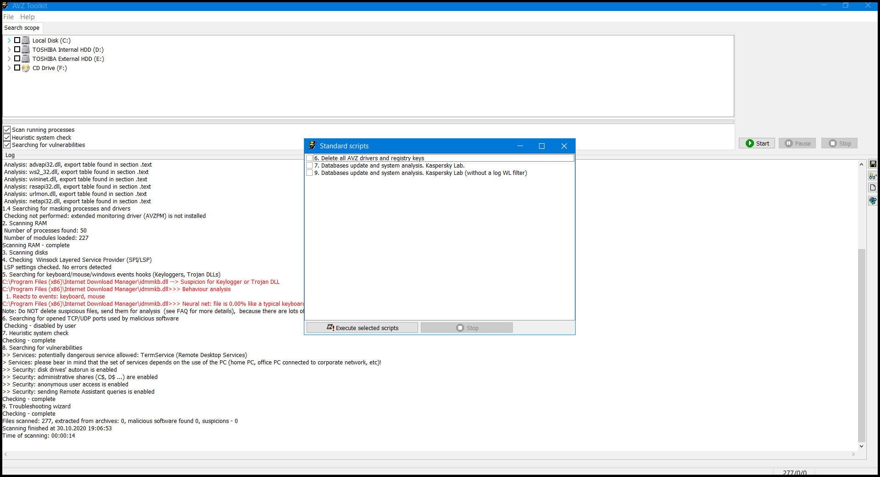This screenshot has height=477, width=880.
Task: Click the log scrollbar down arrow
Action: 861,446
